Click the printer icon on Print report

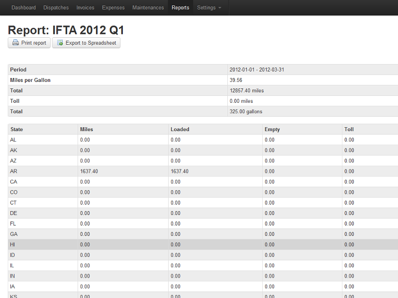click(15, 43)
